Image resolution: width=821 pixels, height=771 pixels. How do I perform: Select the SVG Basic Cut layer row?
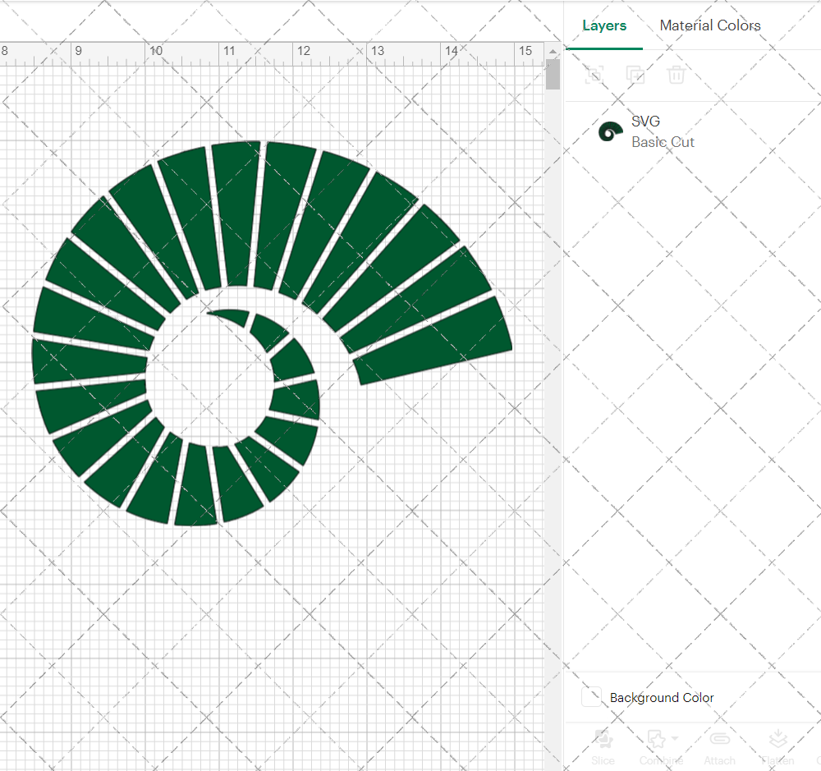693,131
